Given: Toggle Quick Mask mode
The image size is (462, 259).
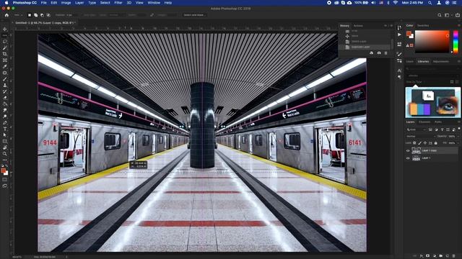Looking at the screenshot, I should [5, 179].
